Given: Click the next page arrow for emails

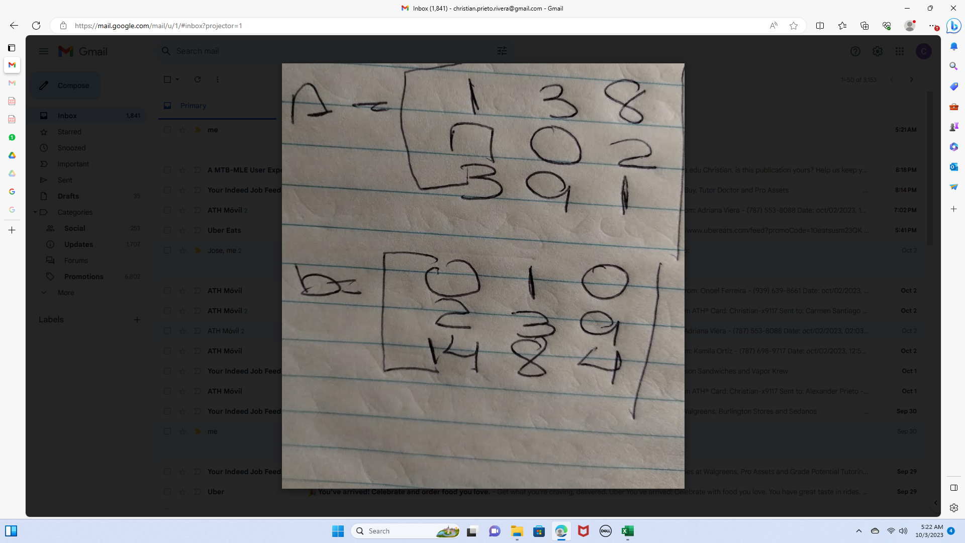Looking at the screenshot, I should [x=912, y=79].
